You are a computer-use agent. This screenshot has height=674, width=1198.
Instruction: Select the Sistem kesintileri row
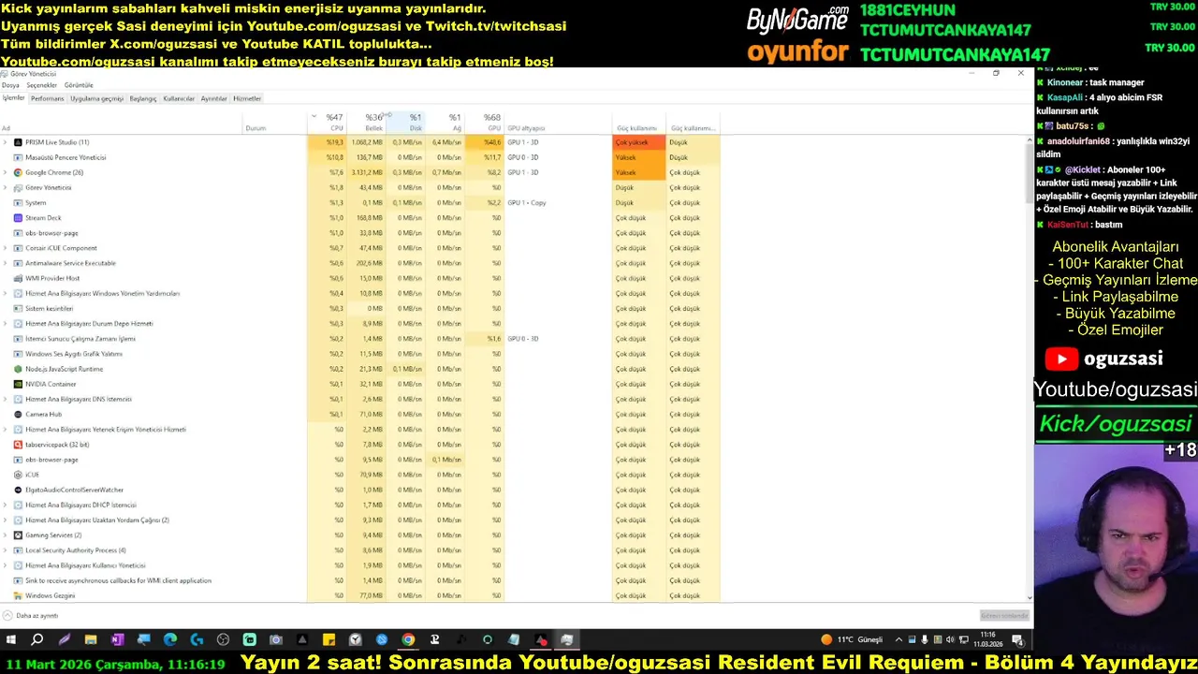pyautogui.click(x=360, y=308)
